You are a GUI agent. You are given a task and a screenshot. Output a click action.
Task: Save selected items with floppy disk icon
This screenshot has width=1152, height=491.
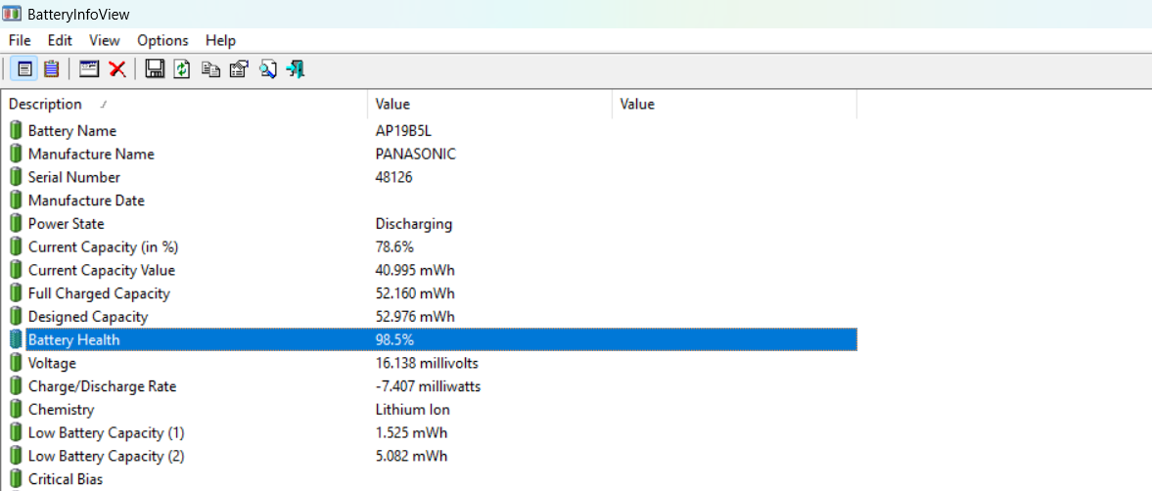click(x=155, y=69)
